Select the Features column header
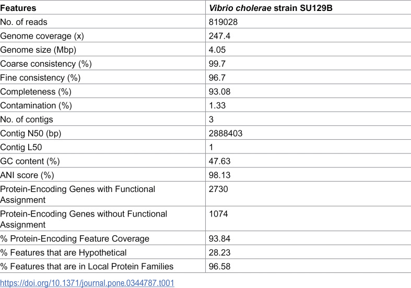411x288 pixels. coord(18,8)
